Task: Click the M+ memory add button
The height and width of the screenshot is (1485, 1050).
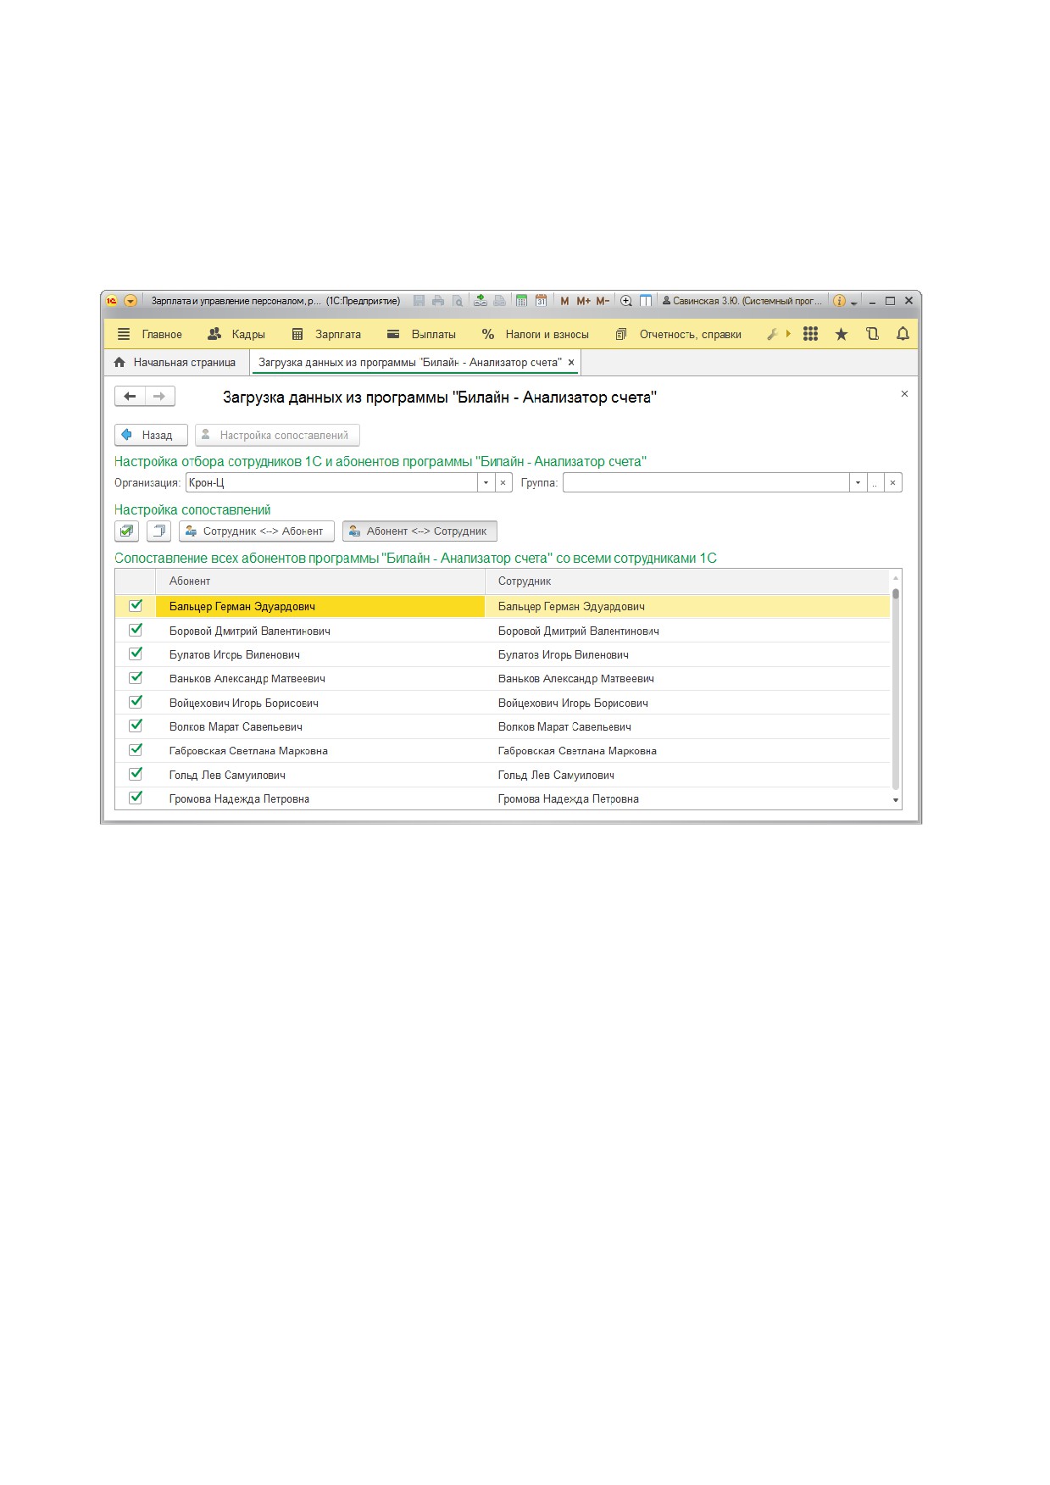Action: 583,301
